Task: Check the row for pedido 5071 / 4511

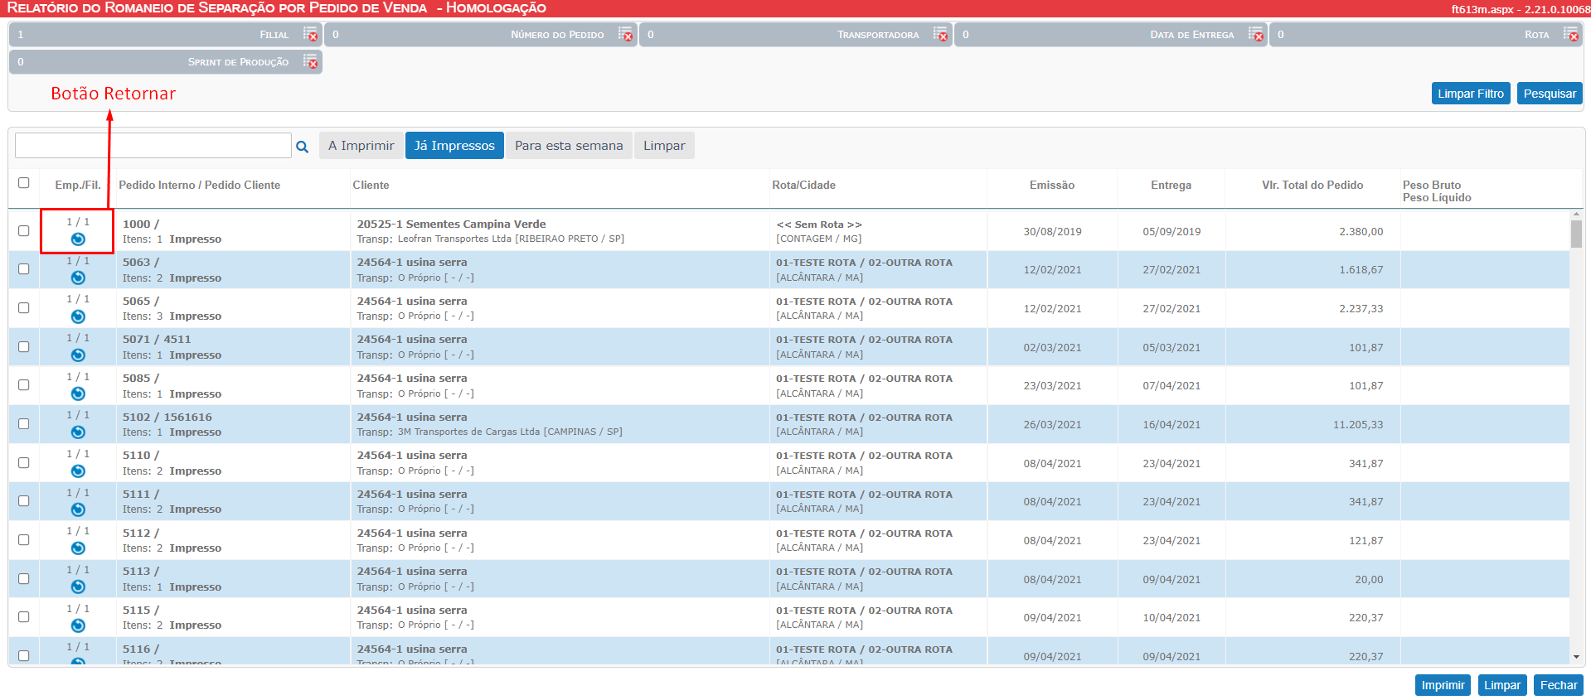Action: point(23,346)
